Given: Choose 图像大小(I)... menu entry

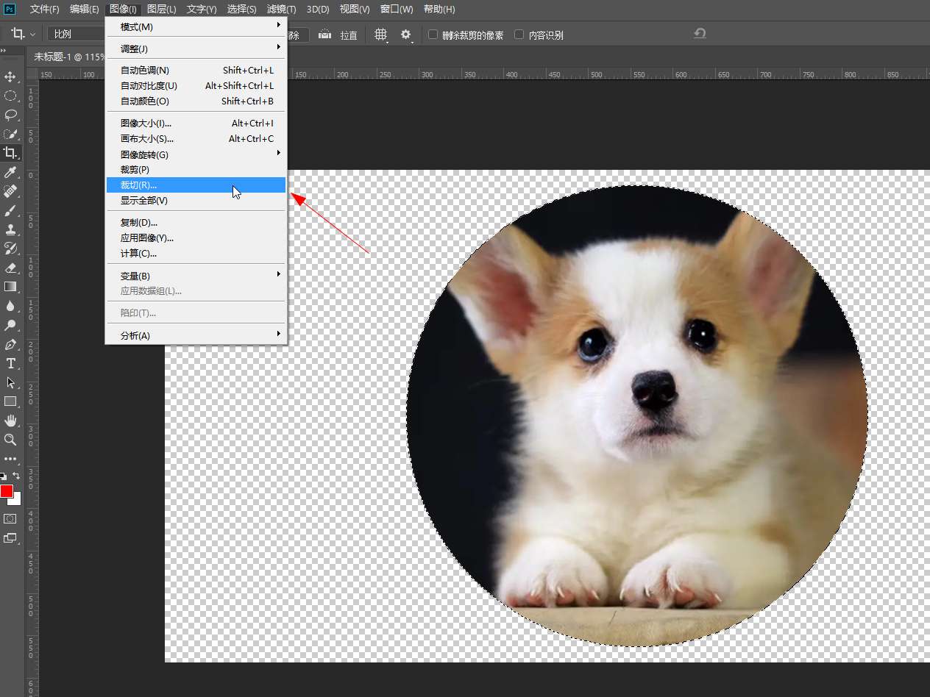Looking at the screenshot, I should click(x=196, y=124).
